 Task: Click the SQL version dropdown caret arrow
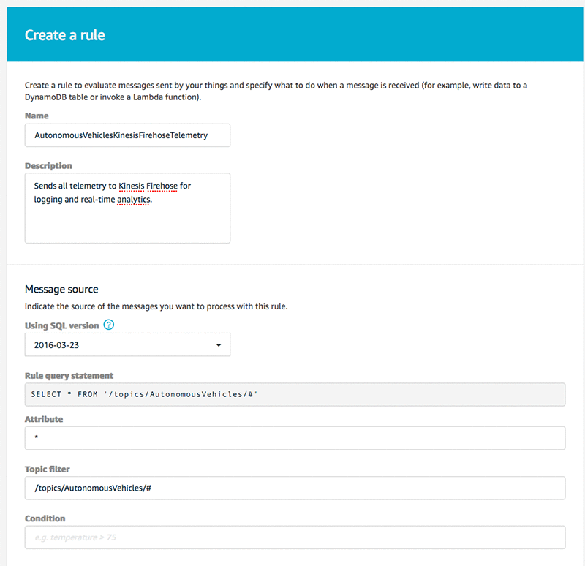click(x=219, y=345)
